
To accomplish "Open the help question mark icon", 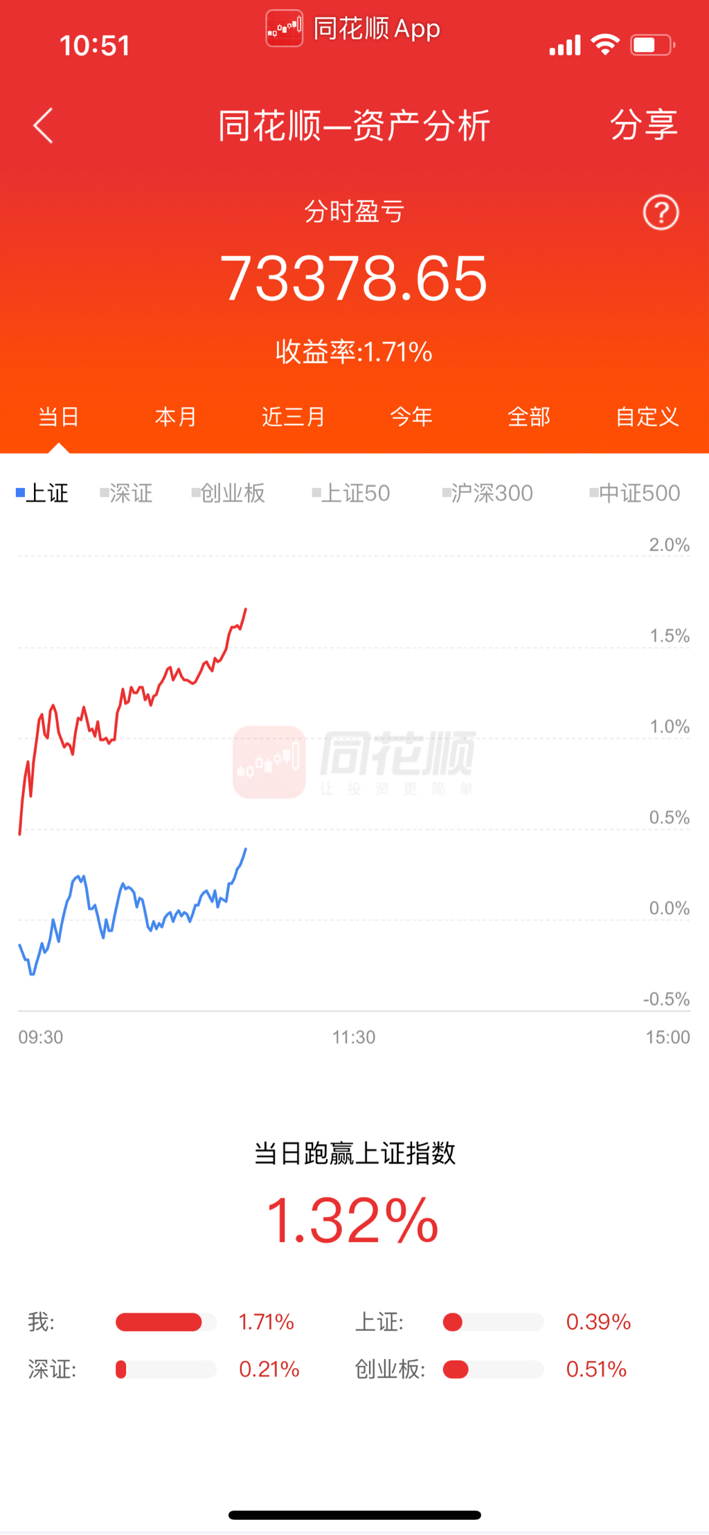I will (x=661, y=213).
